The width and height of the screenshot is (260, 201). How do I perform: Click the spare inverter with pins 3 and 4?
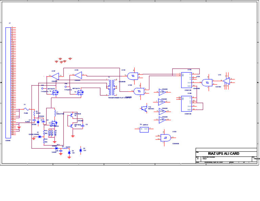tap(162, 92)
